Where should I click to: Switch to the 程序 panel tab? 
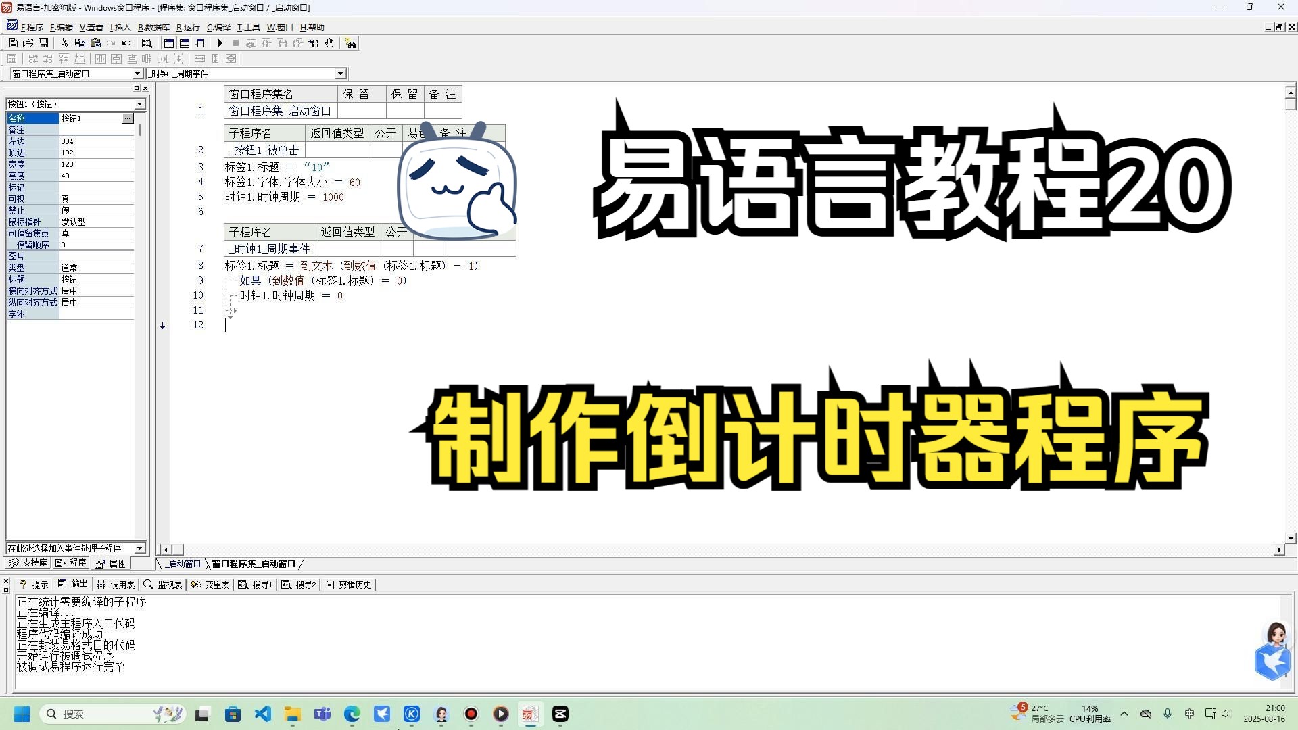pos(71,563)
